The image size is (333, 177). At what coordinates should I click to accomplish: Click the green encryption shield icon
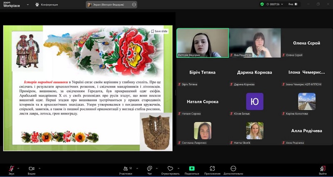262,4
